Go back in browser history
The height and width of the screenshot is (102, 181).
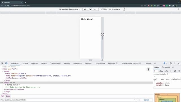(2, 6)
